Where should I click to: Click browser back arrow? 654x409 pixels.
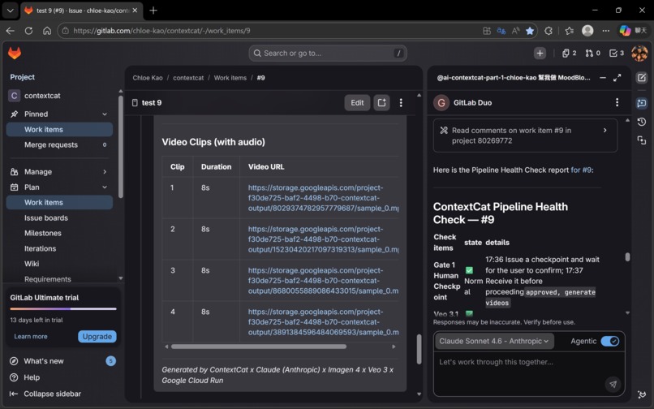(11, 31)
